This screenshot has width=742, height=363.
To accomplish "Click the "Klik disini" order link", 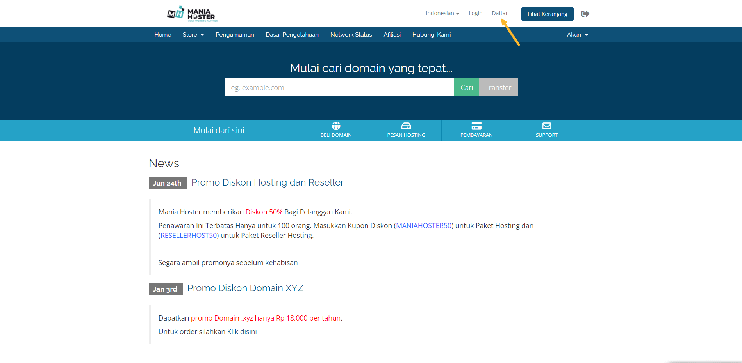I will pyautogui.click(x=241, y=331).
